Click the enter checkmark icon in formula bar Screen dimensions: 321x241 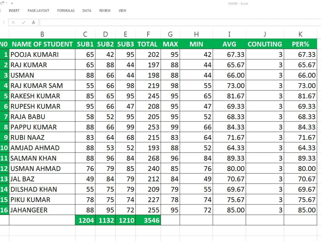[23, 22]
